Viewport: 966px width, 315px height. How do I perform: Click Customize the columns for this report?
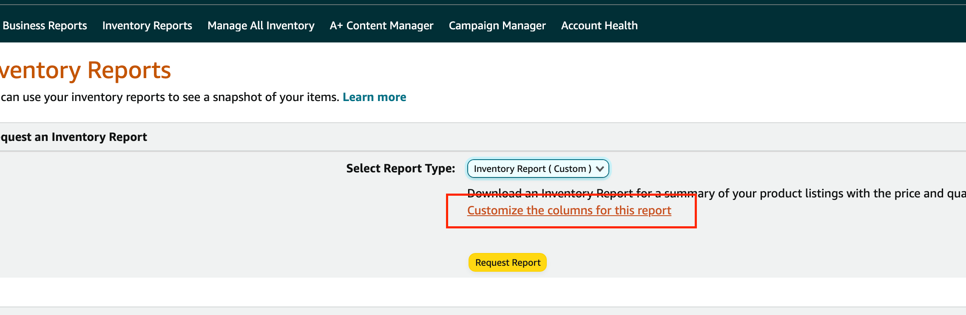point(569,211)
